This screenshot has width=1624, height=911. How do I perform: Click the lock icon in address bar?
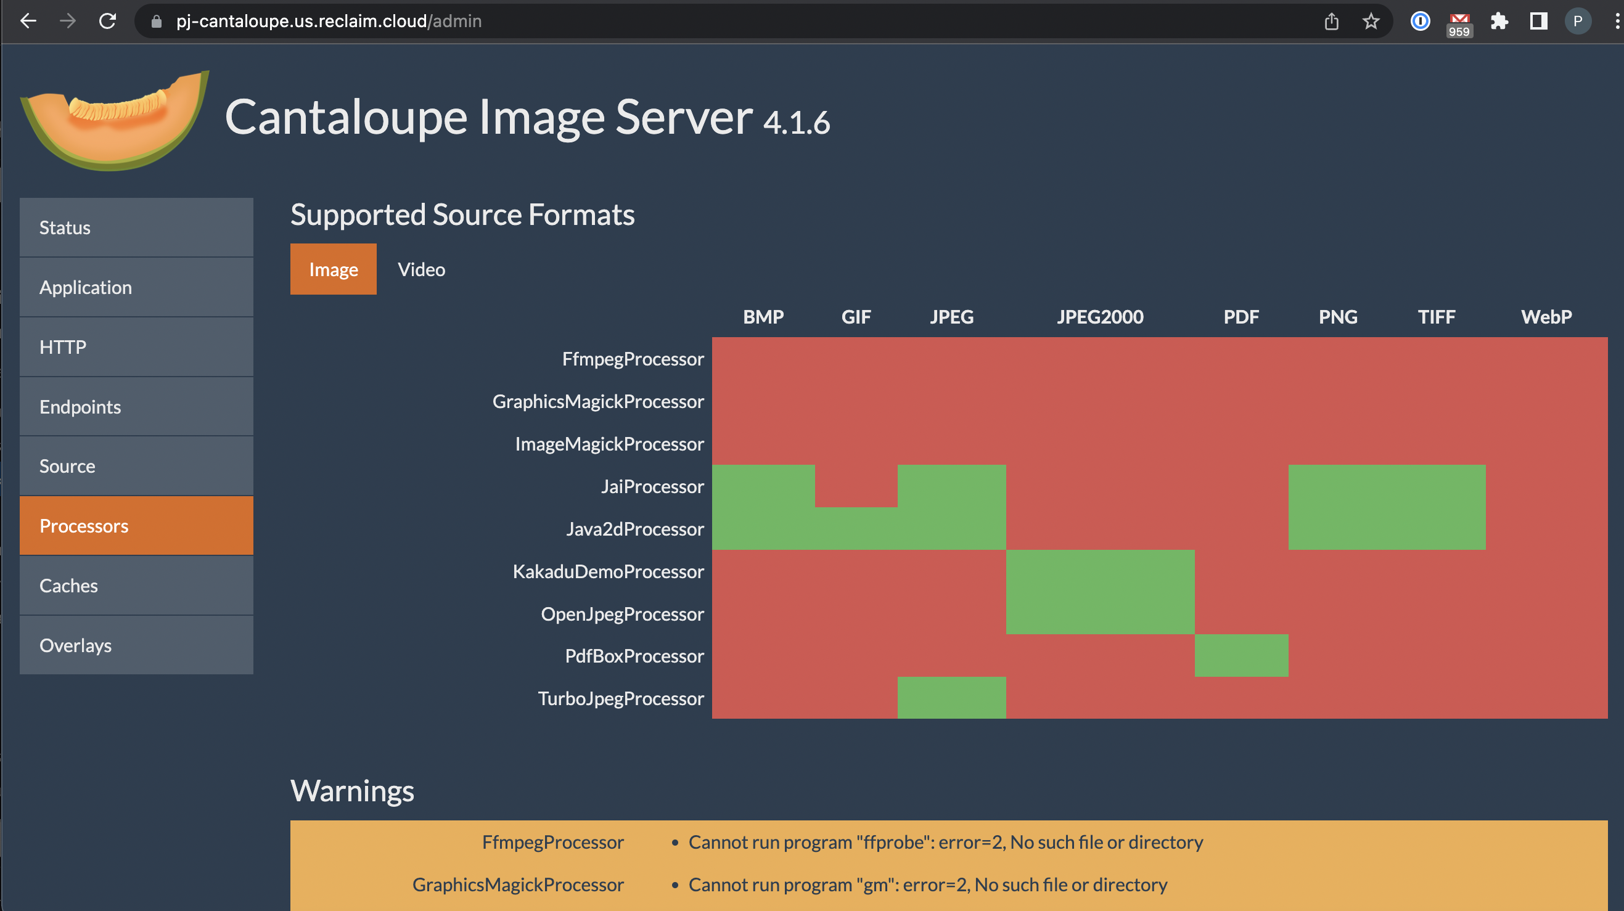(157, 22)
